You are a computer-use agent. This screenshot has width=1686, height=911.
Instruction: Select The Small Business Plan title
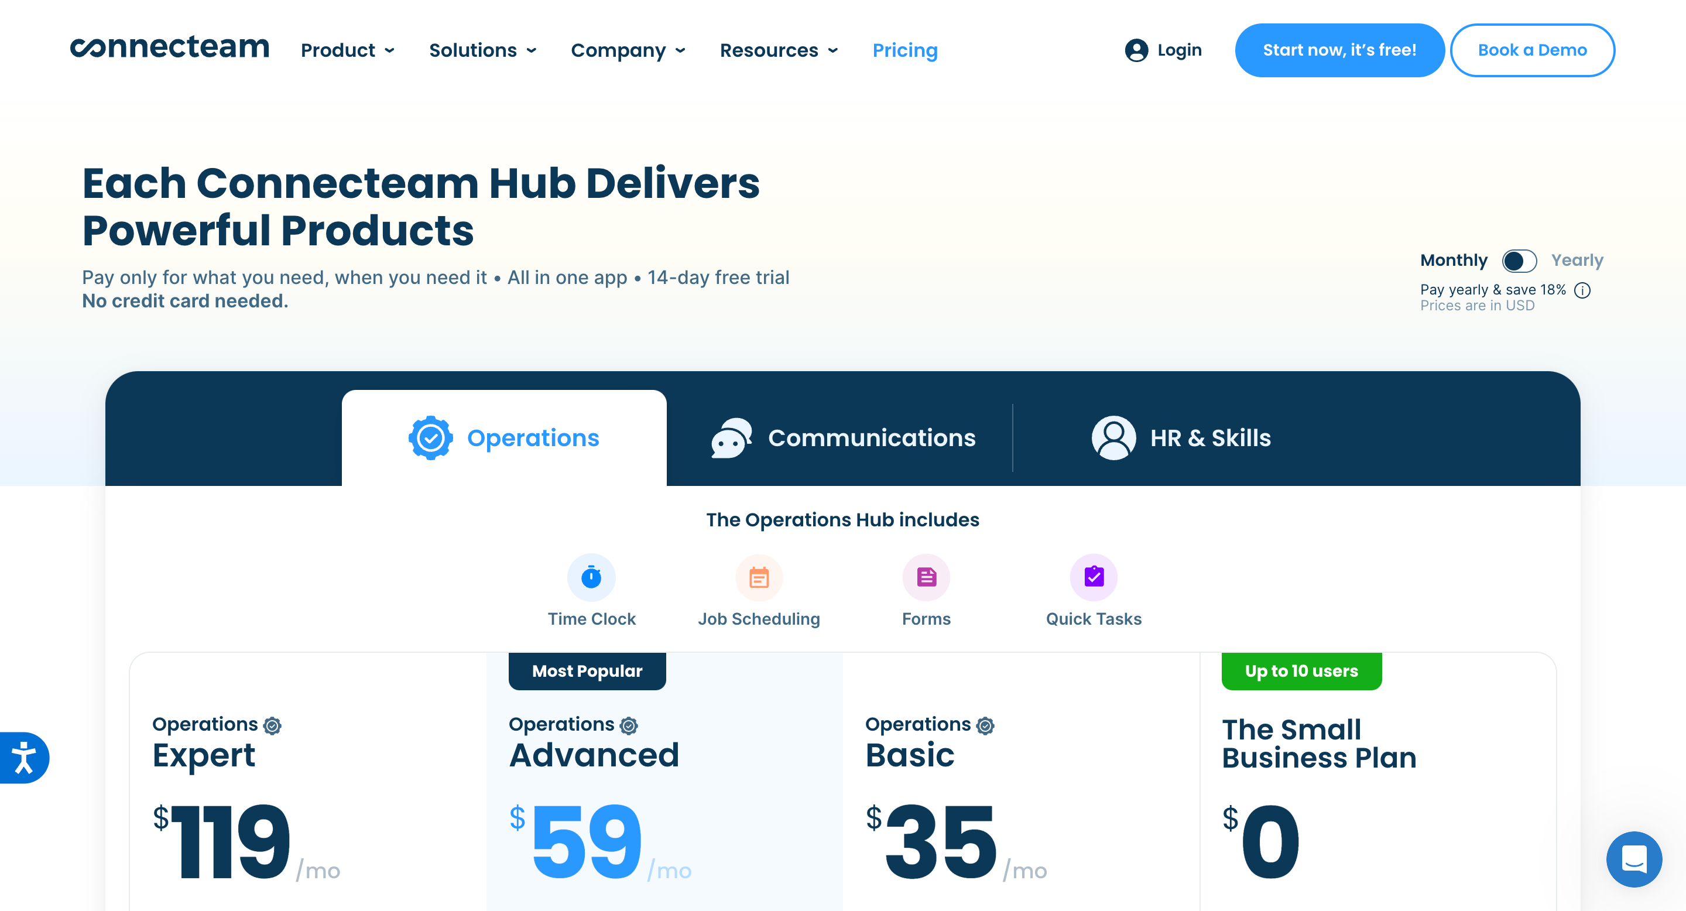coord(1319,744)
